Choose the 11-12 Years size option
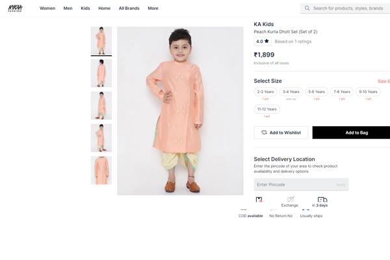This screenshot has width=390, height=260. [266, 109]
